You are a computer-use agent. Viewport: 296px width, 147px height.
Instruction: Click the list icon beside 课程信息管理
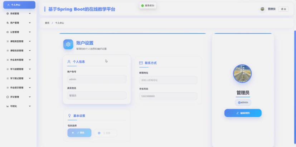(8, 51)
